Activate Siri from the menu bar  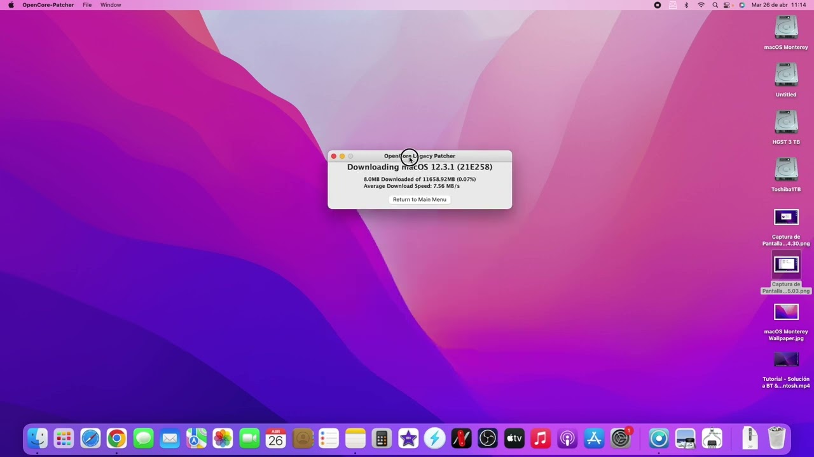pos(742,5)
